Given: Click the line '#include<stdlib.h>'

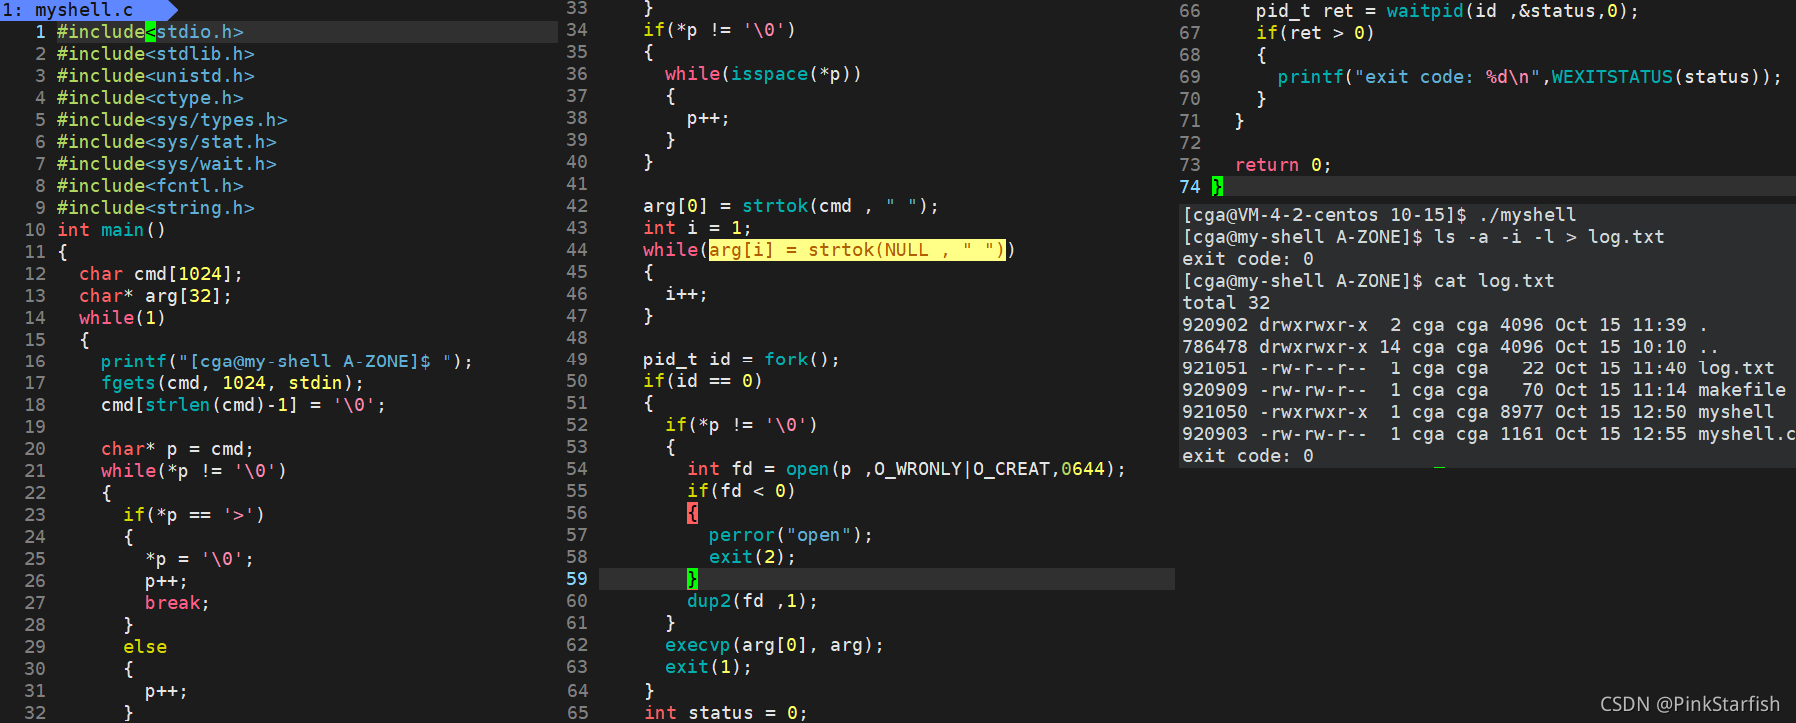Looking at the screenshot, I should 155,54.
